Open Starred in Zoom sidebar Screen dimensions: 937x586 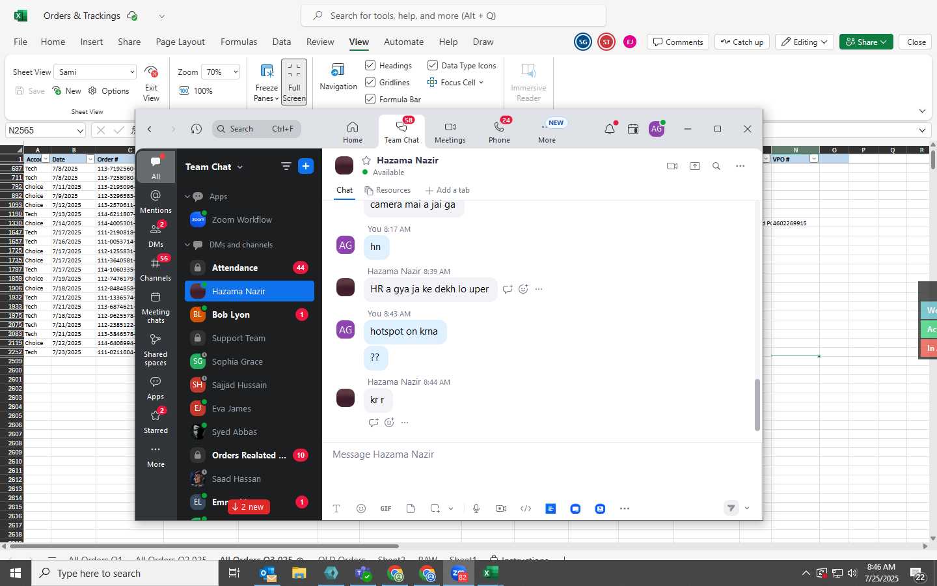[x=156, y=421]
